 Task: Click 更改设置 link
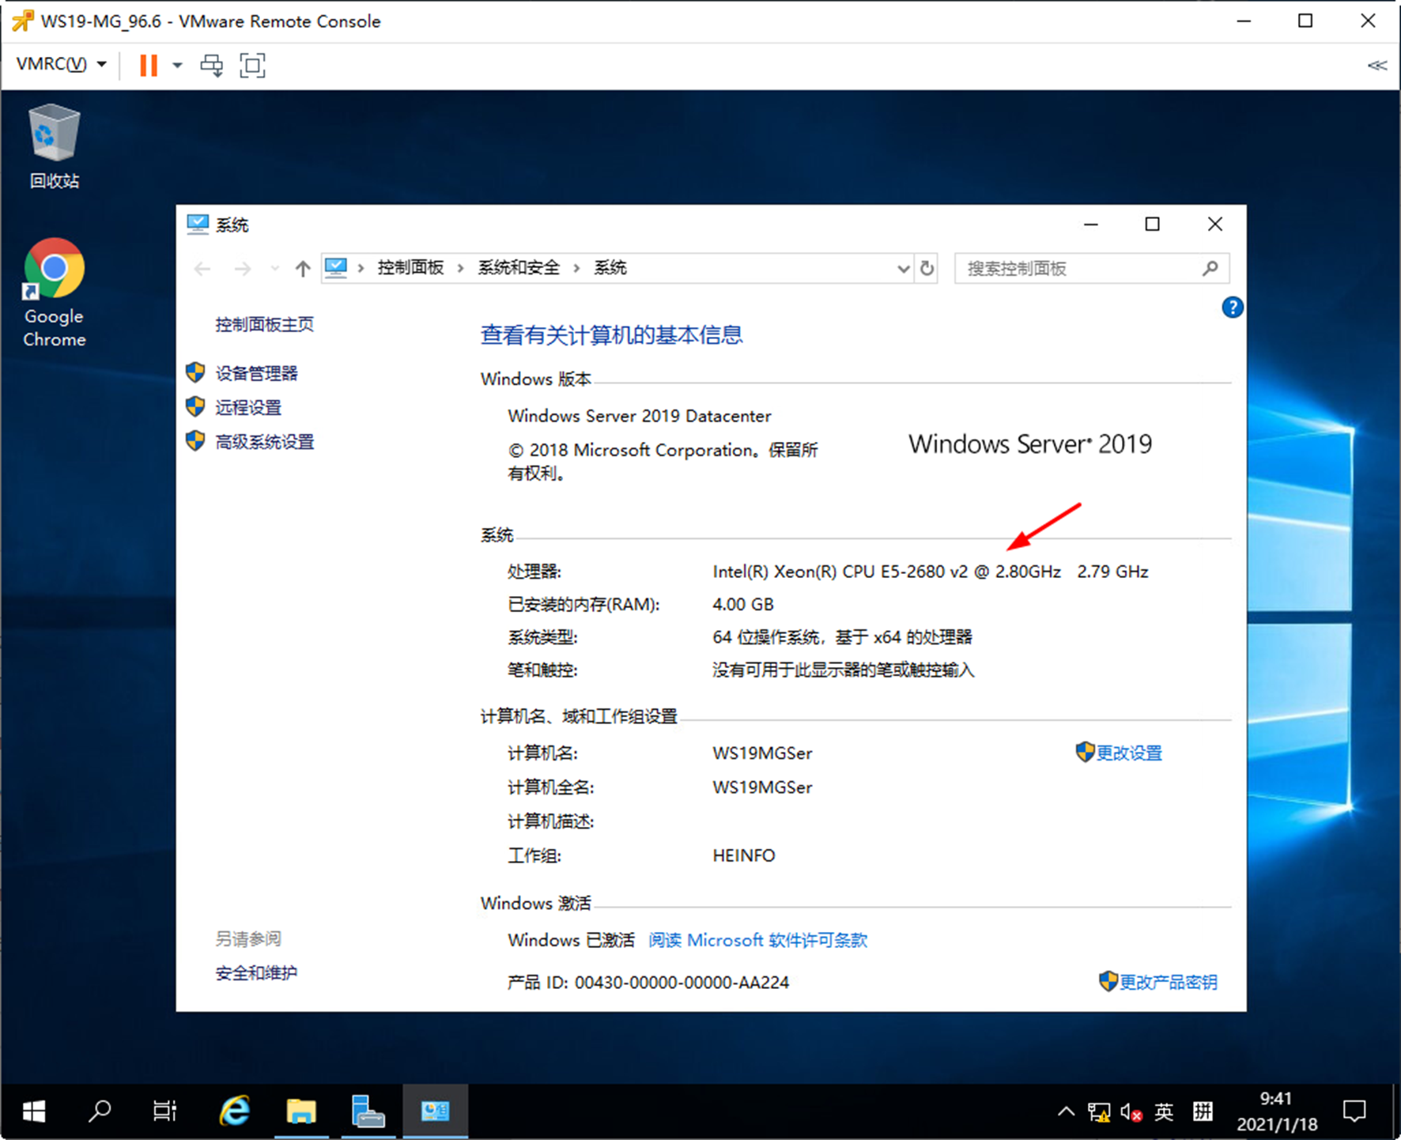pyautogui.click(x=1128, y=753)
